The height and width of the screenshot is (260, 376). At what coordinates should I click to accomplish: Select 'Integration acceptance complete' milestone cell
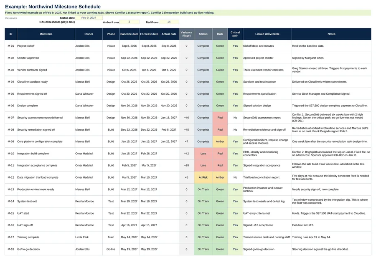click(46, 165)
